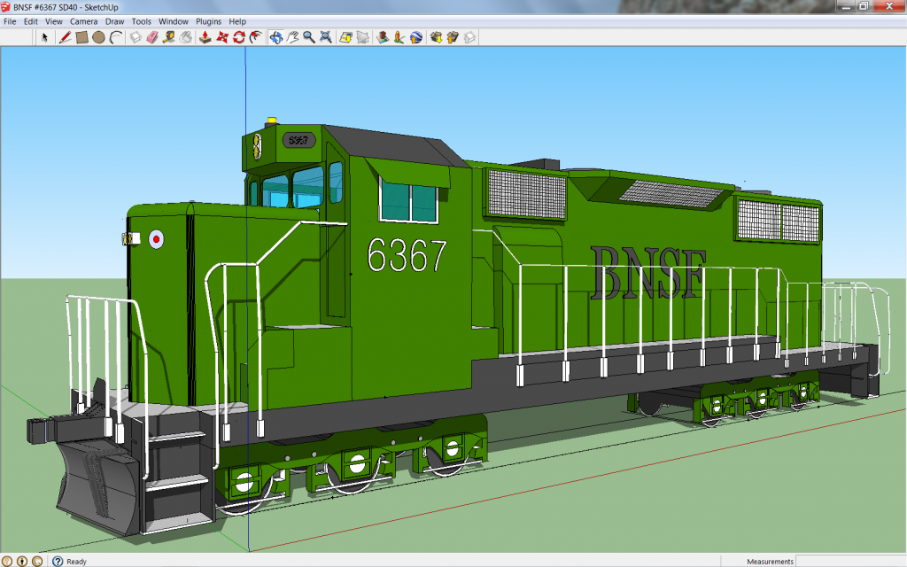Select the Paint Bucket tool
The image size is (907, 567).
click(x=186, y=37)
